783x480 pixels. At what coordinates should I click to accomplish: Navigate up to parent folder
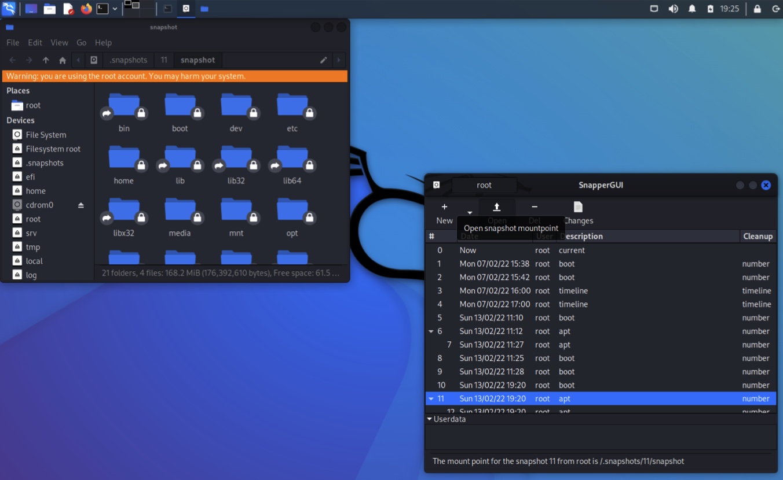(x=46, y=60)
